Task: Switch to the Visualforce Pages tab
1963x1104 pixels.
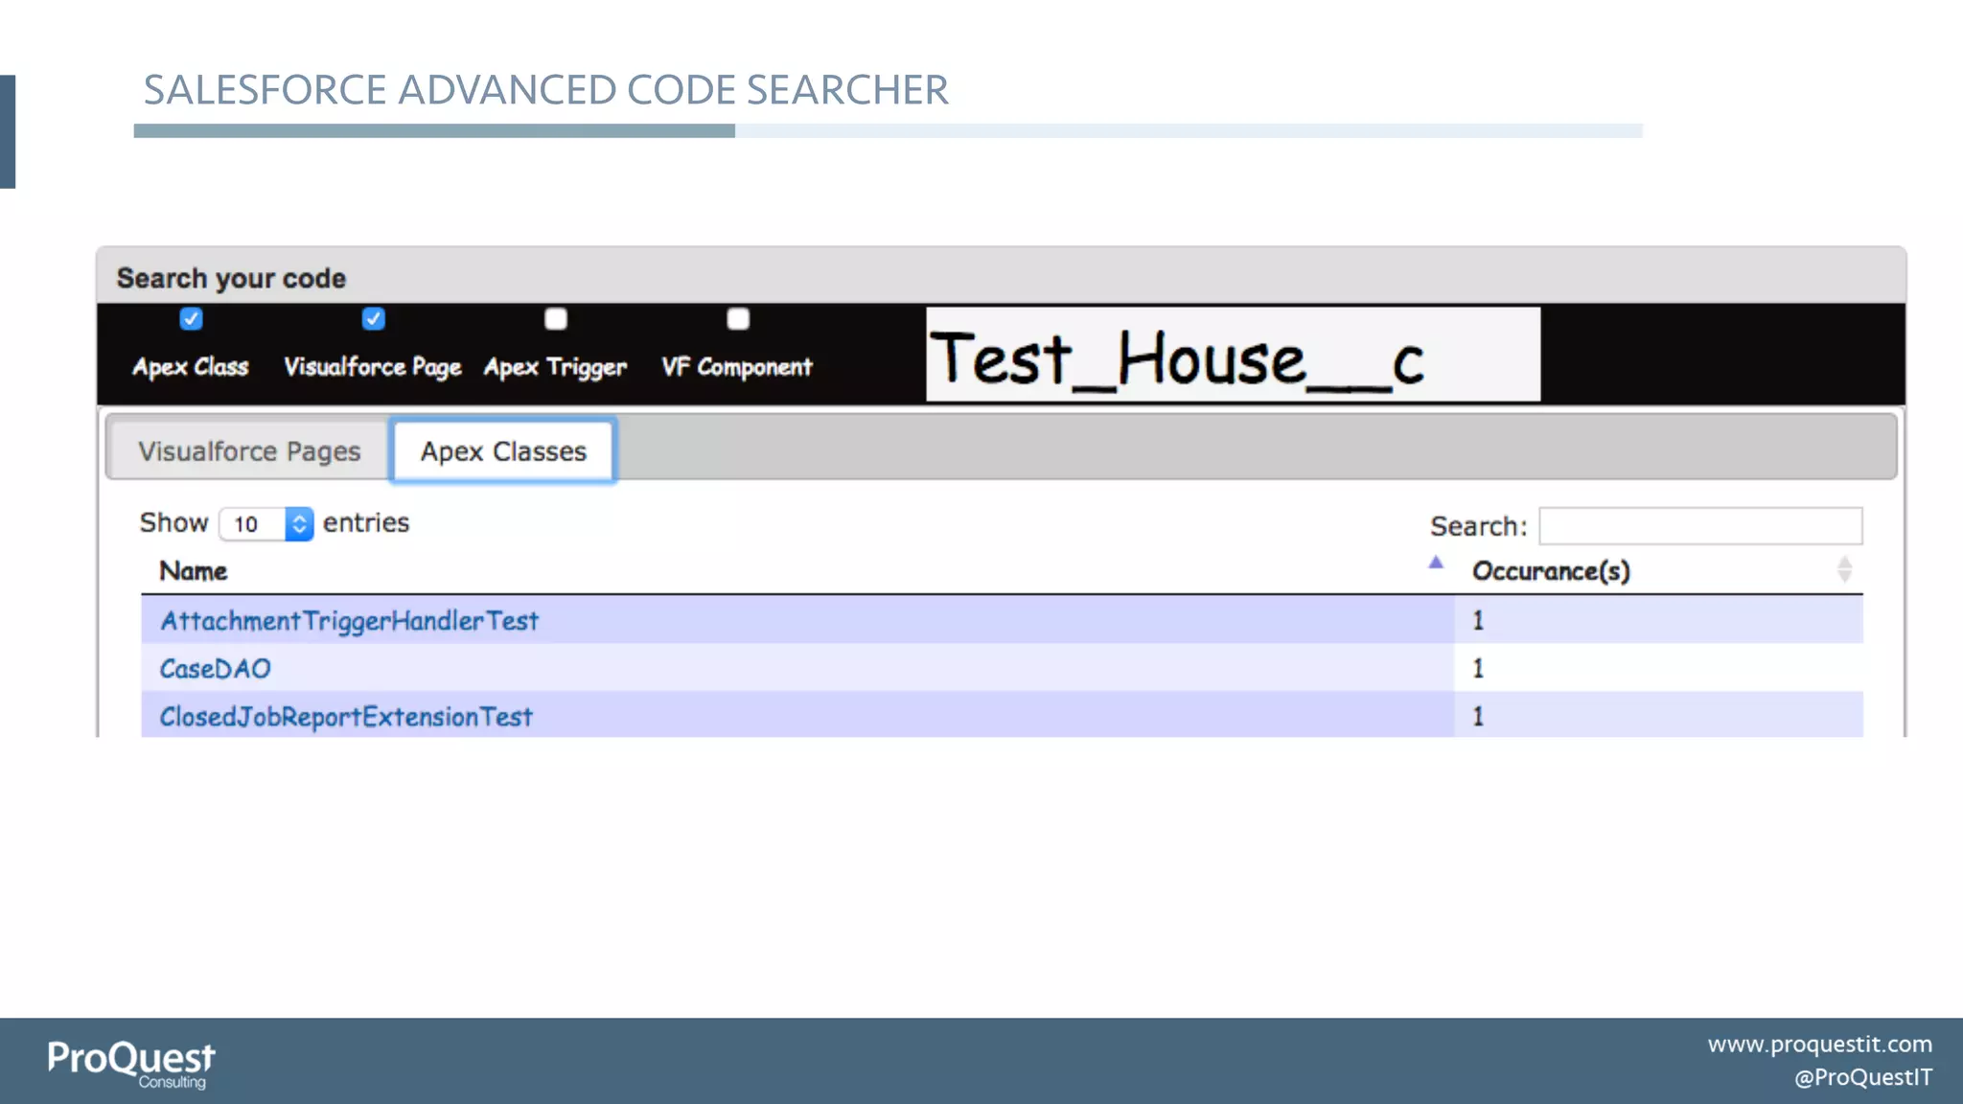Action: click(x=249, y=451)
